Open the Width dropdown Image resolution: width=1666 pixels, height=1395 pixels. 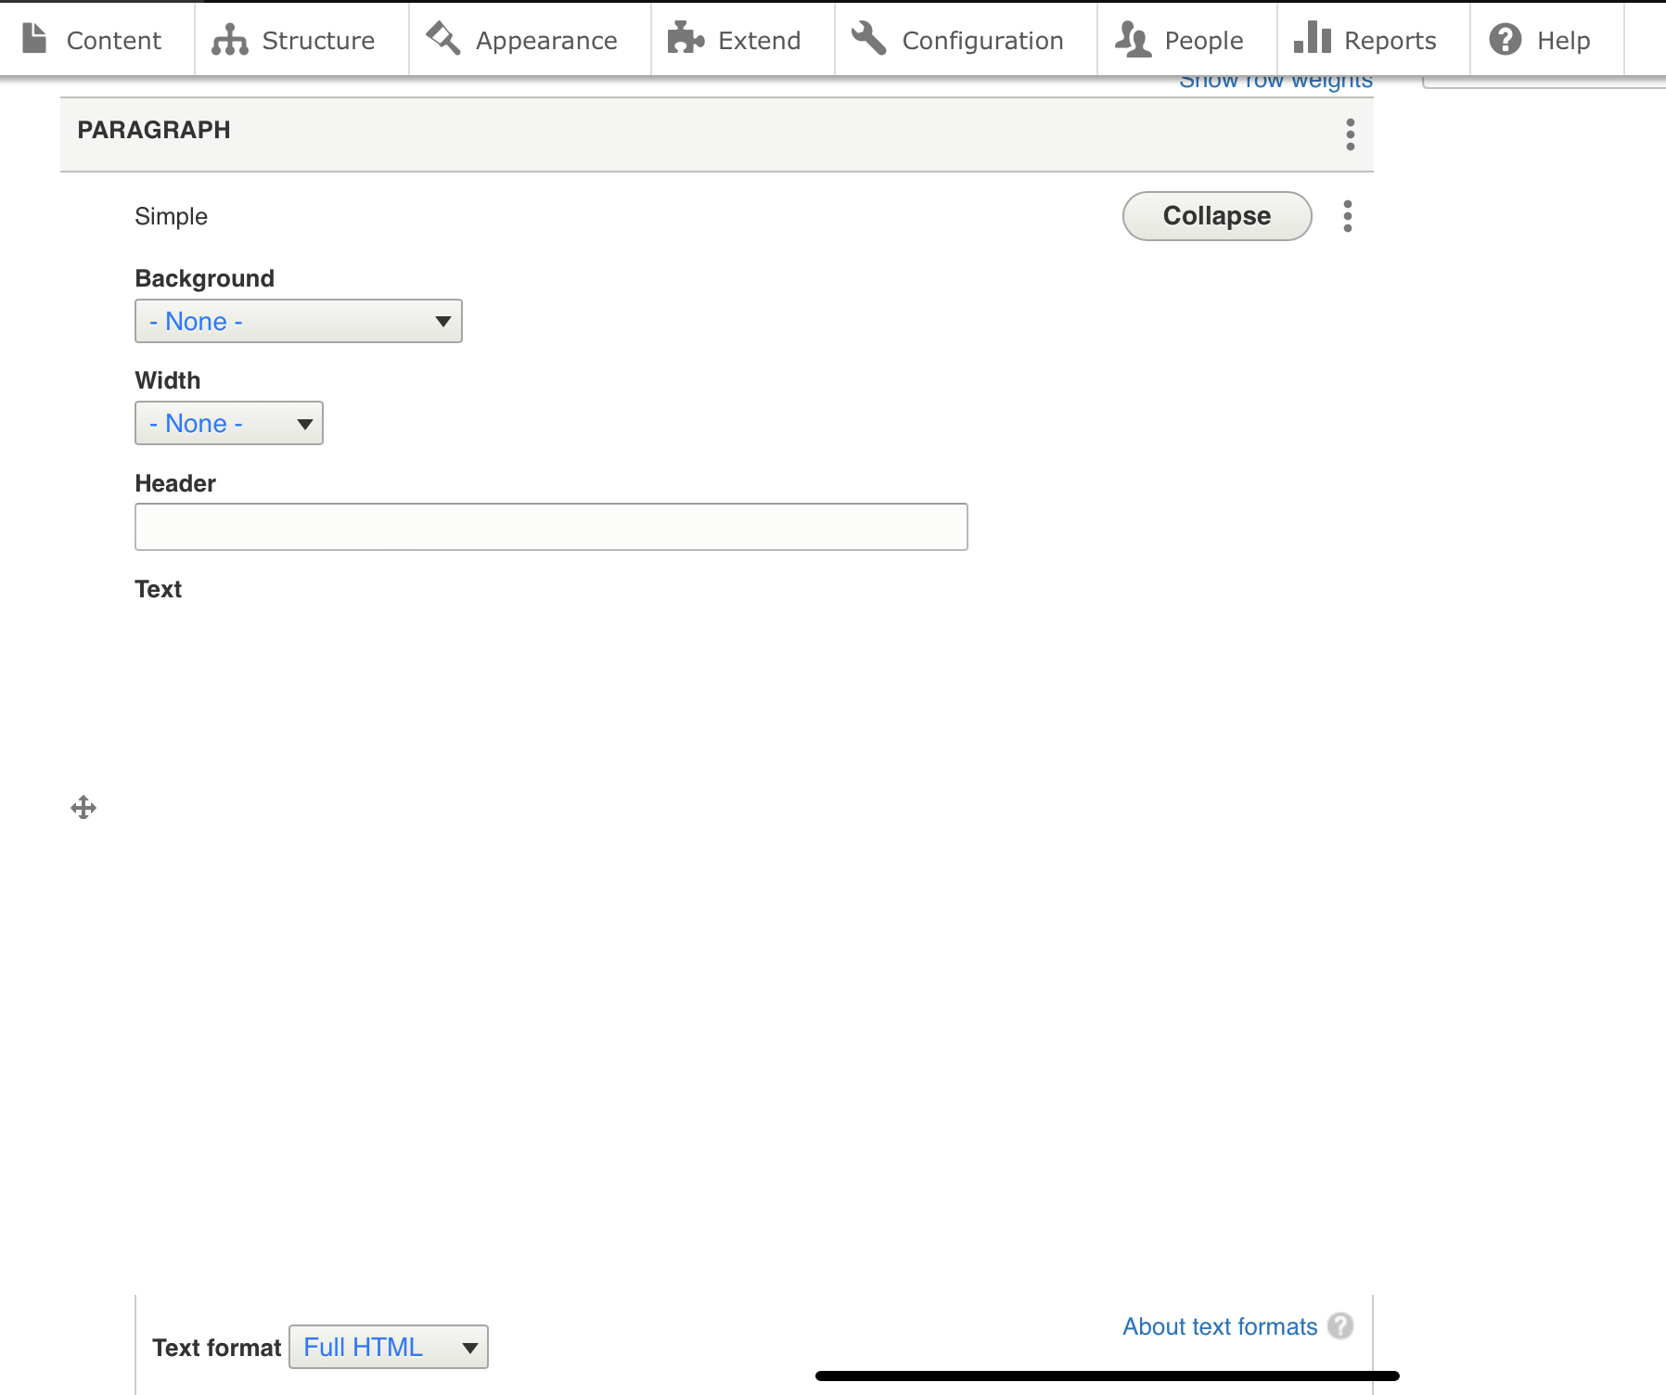point(228,423)
